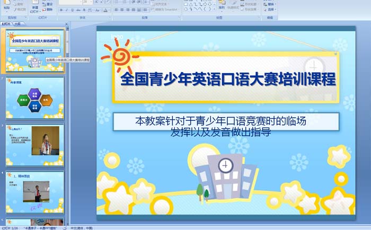Select the Right Brace shape

pyautogui.click(x=210, y=9)
